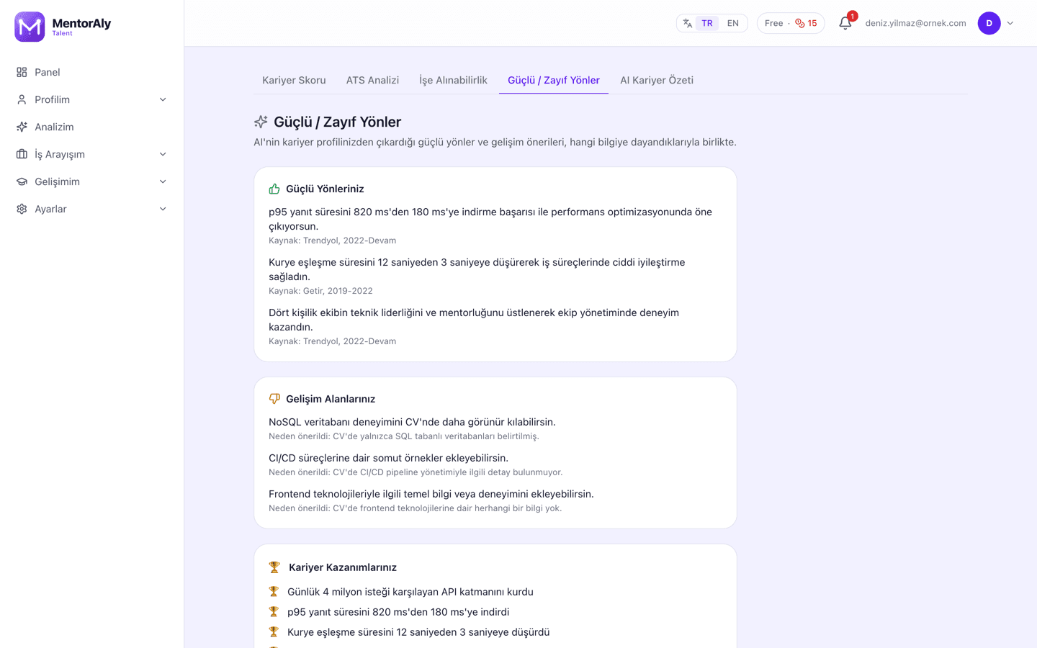1037x648 pixels.
Task: Expand the İş Arayışım chevron
Action: pyautogui.click(x=163, y=154)
